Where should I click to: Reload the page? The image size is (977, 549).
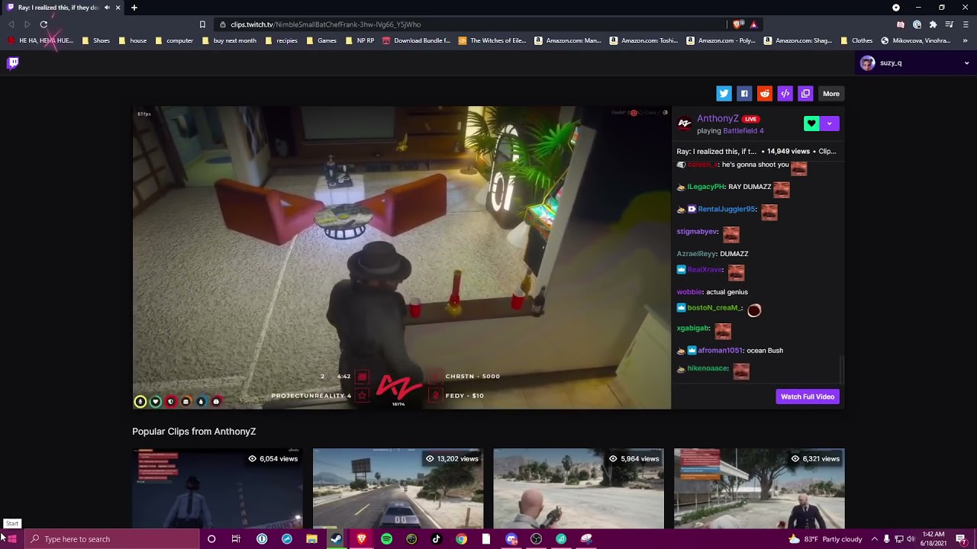tap(44, 24)
